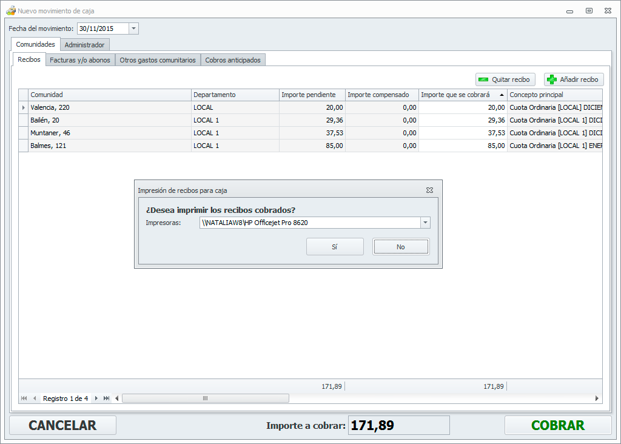Image resolution: width=621 pixels, height=444 pixels.
Task: Open the Cobros anticipados tab
Action: (233, 60)
